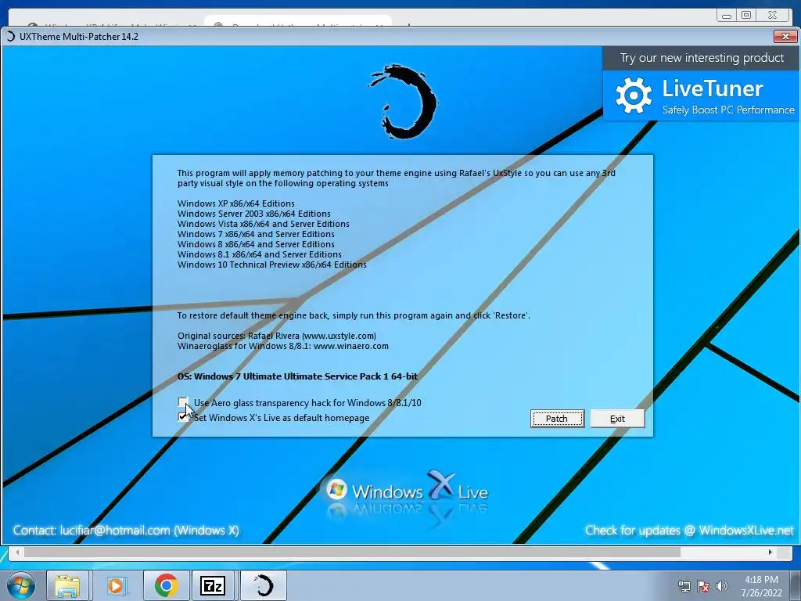Enable Aero glass transparency hack checkbox

click(x=183, y=402)
